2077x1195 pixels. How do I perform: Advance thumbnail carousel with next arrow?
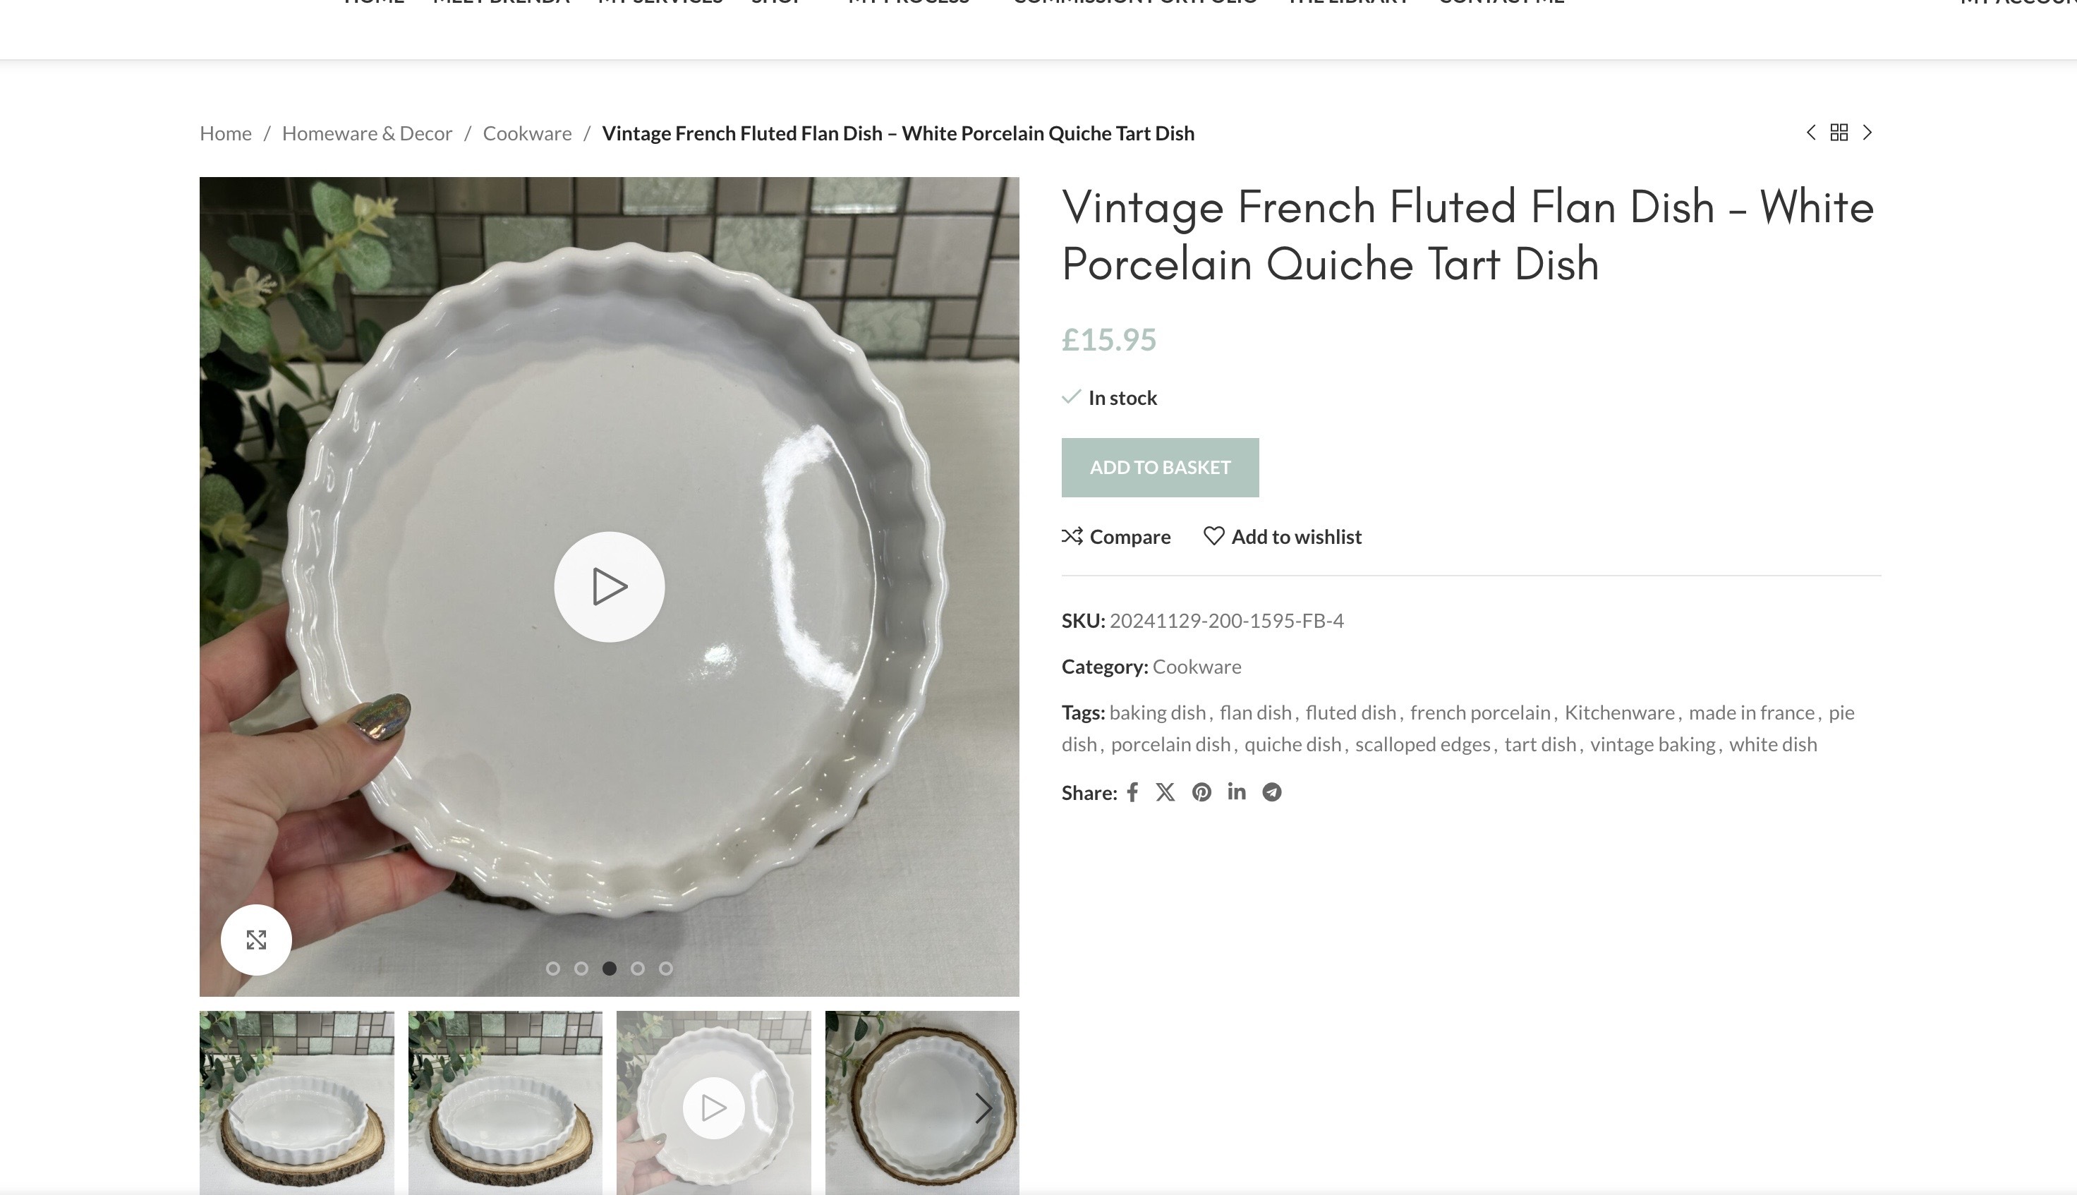point(983,1108)
